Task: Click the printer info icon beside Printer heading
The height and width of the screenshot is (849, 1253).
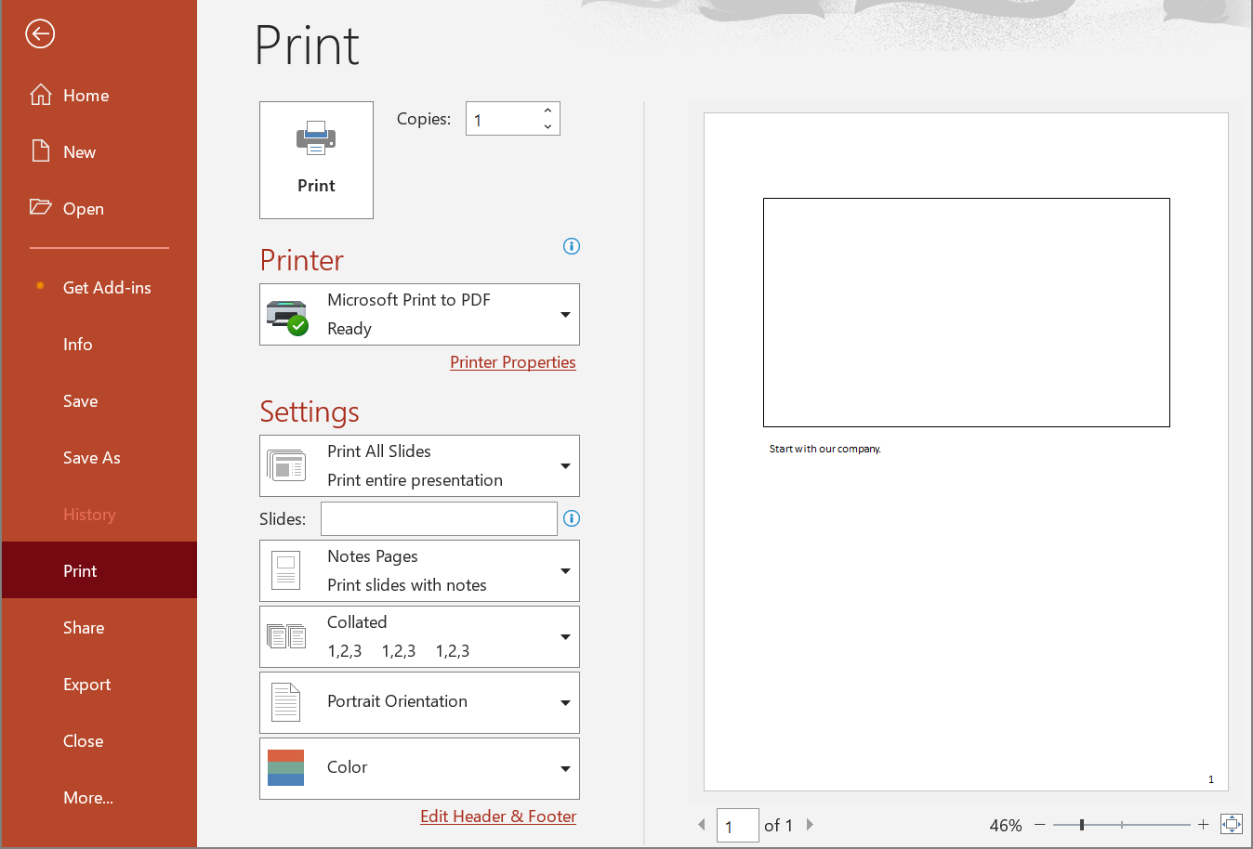Action: click(572, 246)
